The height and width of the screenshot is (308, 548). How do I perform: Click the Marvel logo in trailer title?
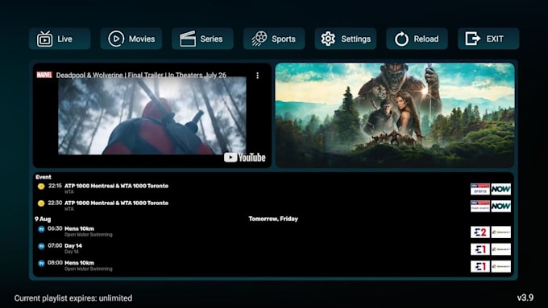click(x=44, y=75)
